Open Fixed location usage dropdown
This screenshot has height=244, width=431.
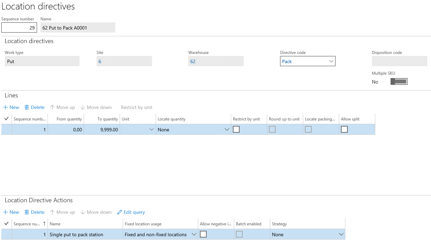(x=194, y=234)
